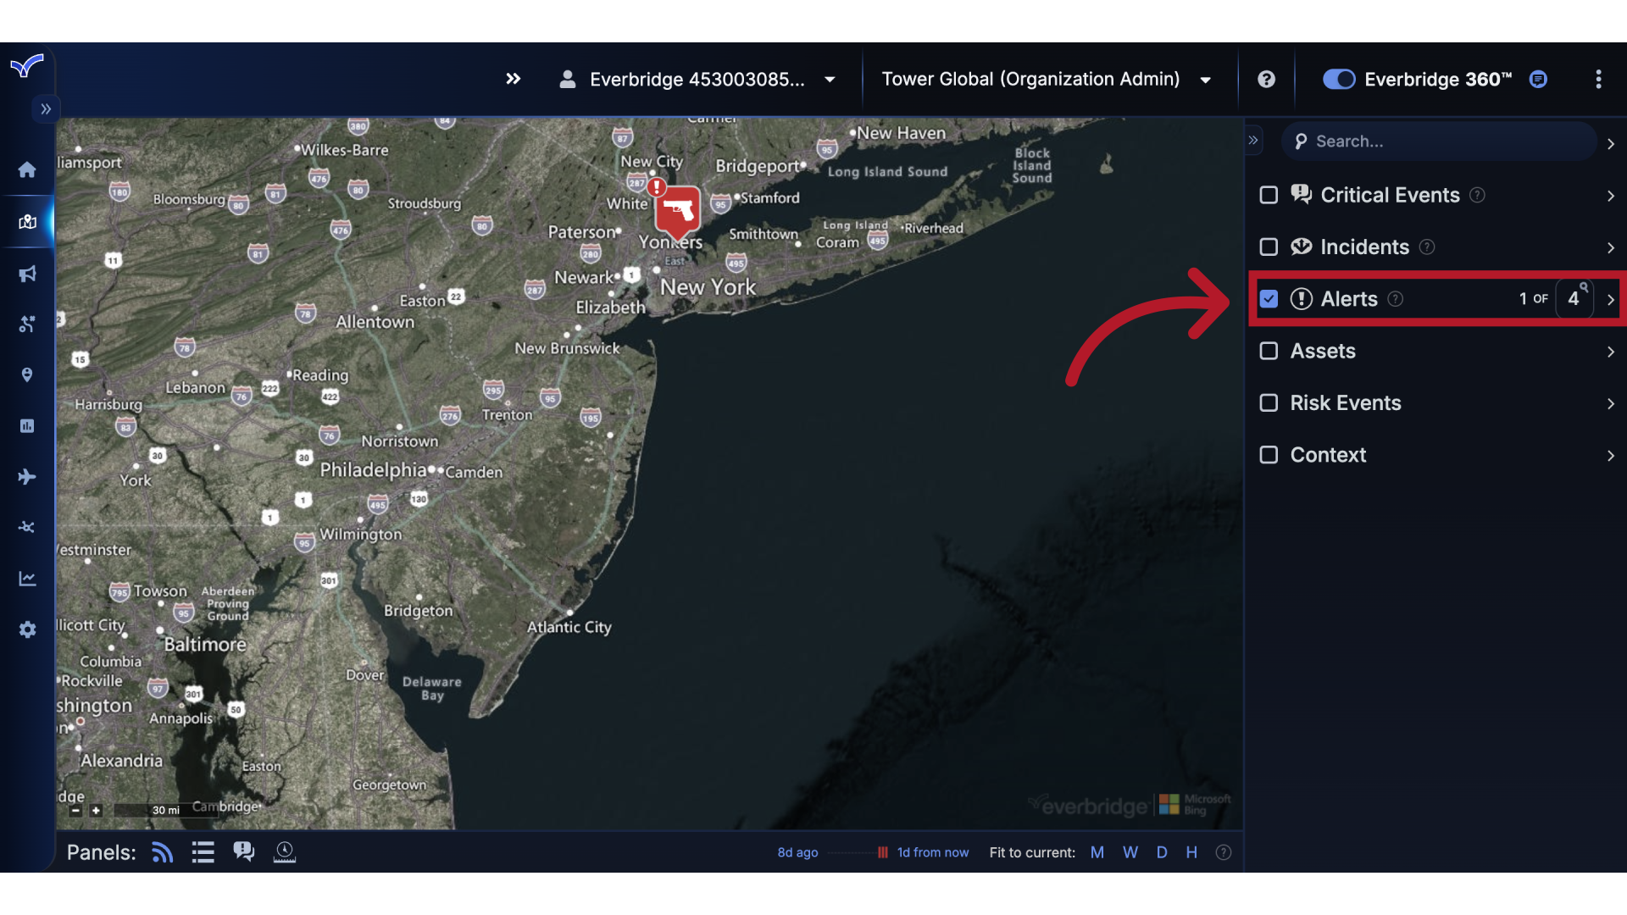Select the announcements megaphone icon
Image resolution: width=1627 pixels, height=915 pixels.
point(26,274)
